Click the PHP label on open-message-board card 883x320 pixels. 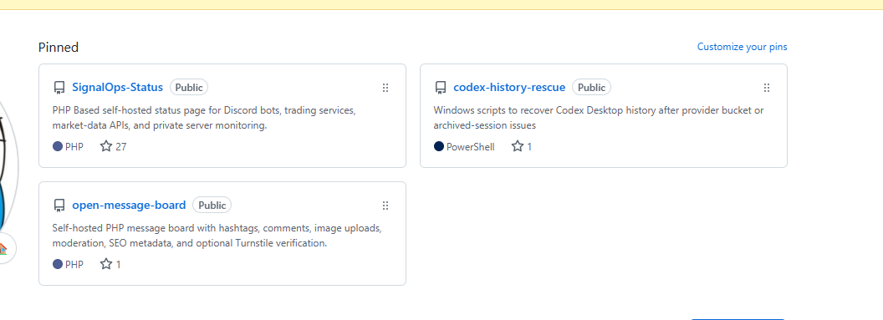point(74,264)
